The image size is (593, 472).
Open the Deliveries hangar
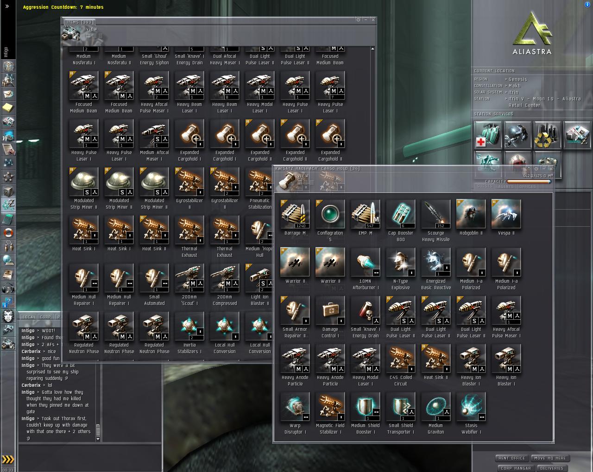[x=552, y=468]
